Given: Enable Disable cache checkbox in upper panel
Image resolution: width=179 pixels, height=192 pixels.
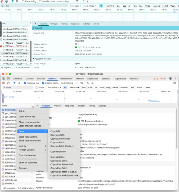Looking at the screenshot, I should (x=40, y=1).
